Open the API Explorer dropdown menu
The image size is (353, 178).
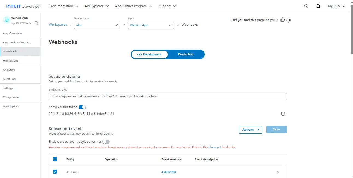point(97,6)
